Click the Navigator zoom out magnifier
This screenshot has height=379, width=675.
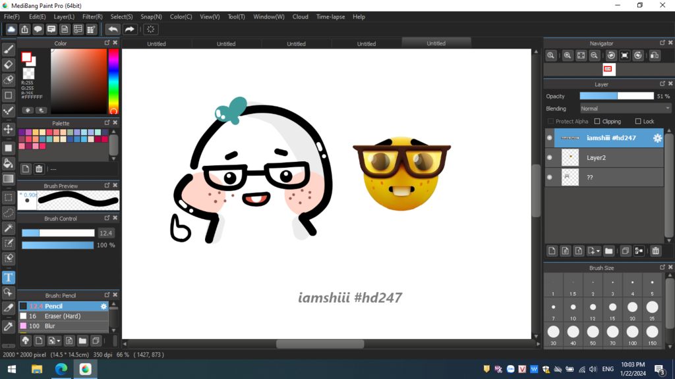tap(594, 55)
